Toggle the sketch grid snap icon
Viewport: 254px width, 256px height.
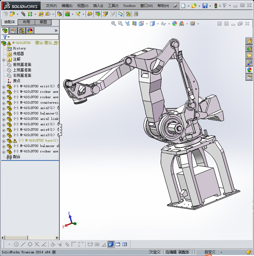click(97, 244)
